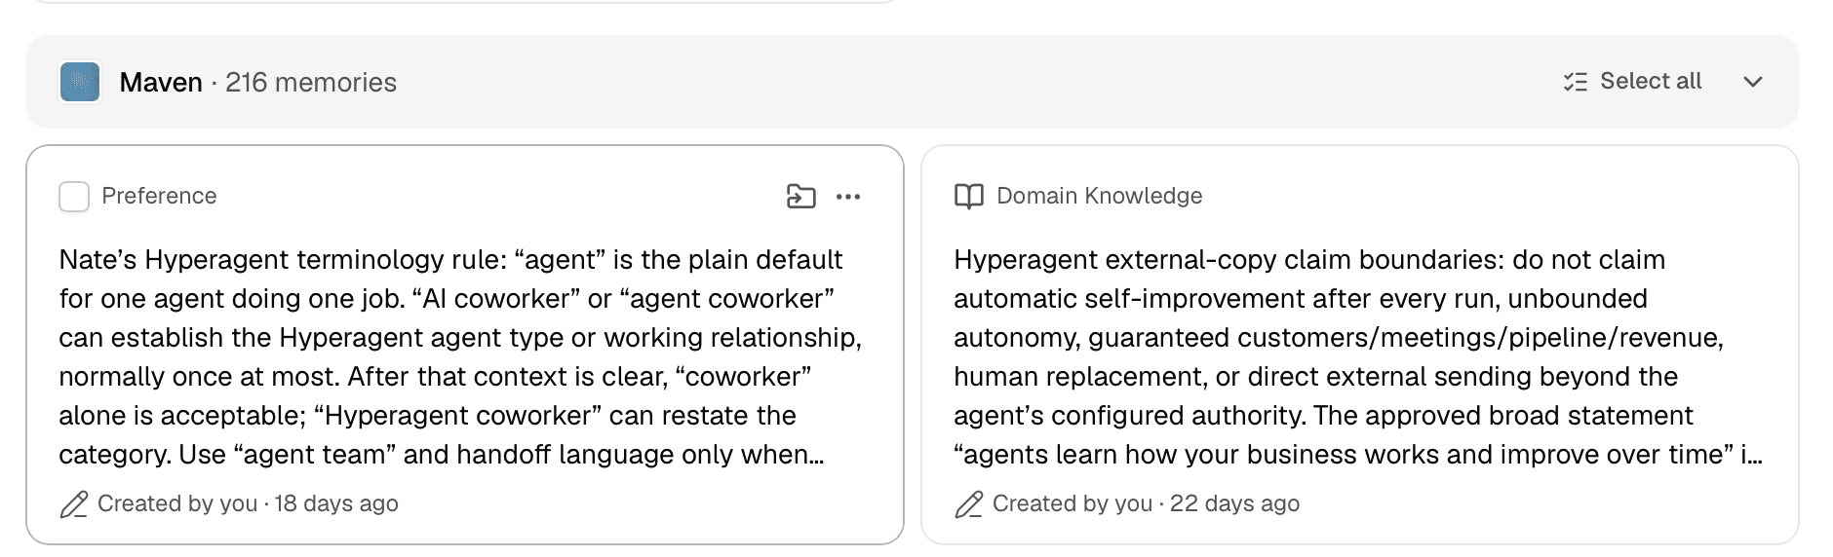The image size is (1833, 557).
Task: Click the 'Maven' group name
Action: pos(161,82)
